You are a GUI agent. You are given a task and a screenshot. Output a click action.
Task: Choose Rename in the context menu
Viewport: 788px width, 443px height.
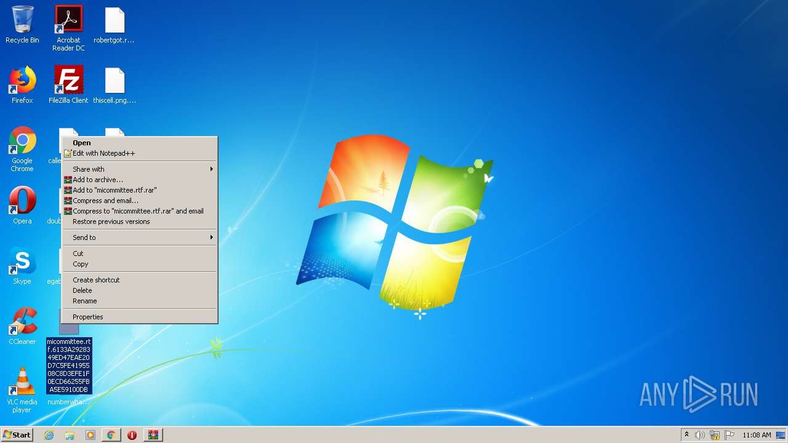click(140, 301)
